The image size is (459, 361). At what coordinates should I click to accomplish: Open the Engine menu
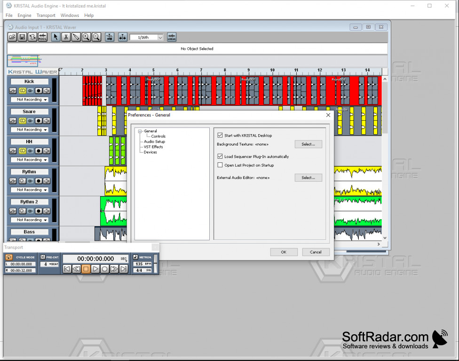tap(24, 15)
